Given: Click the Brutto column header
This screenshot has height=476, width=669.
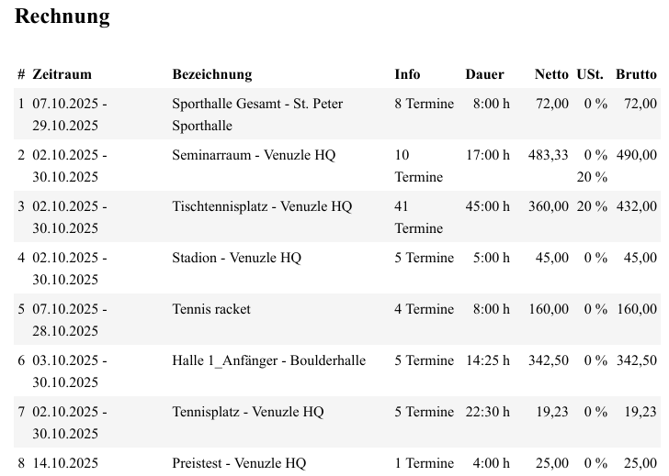Looking at the screenshot, I should [x=636, y=74].
